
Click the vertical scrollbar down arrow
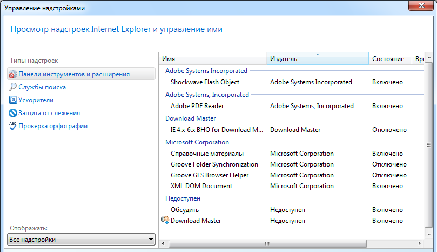(431, 234)
